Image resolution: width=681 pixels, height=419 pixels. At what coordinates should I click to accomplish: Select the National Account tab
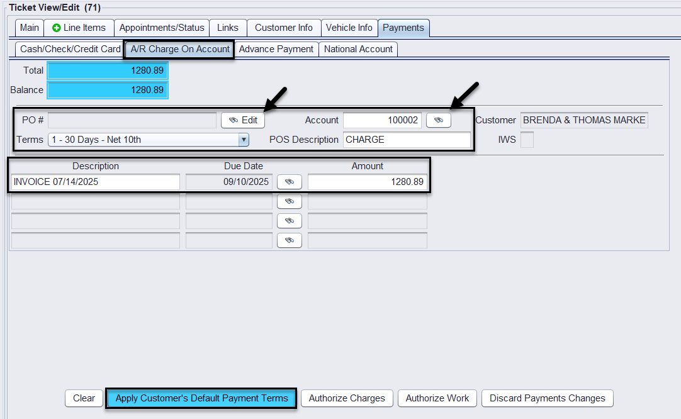click(358, 49)
